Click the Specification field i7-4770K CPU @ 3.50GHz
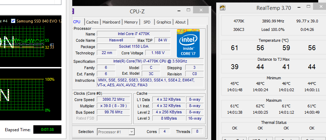Screen dimensions: 326x140 click(150, 61)
